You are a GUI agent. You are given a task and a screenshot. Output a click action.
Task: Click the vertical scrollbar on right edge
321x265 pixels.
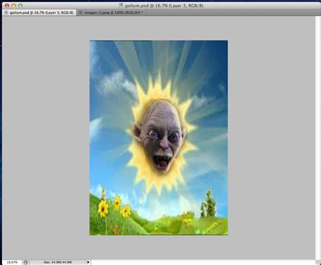pyautogui.click(x=318, y=137)
